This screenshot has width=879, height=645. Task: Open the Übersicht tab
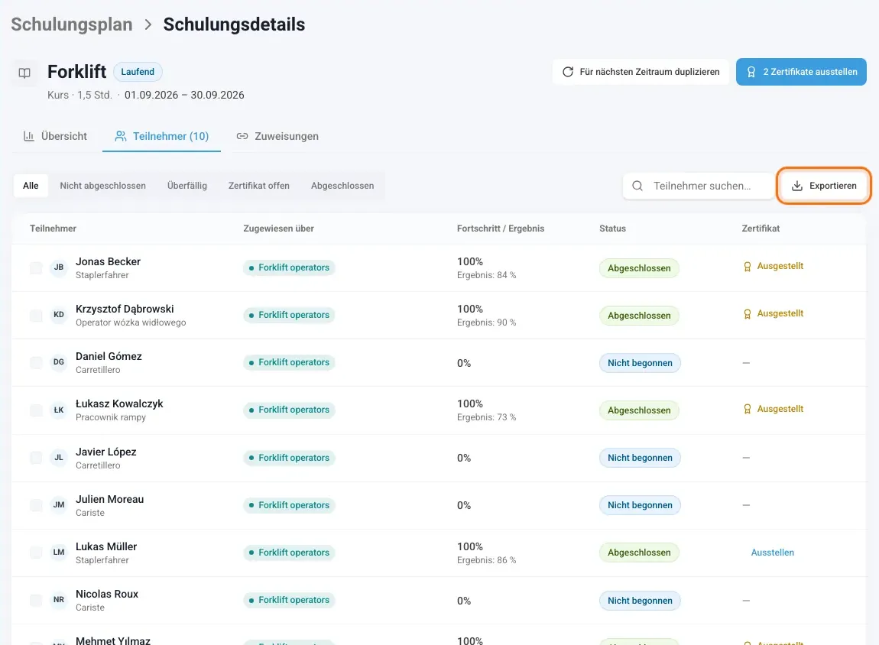click(55, 136)
